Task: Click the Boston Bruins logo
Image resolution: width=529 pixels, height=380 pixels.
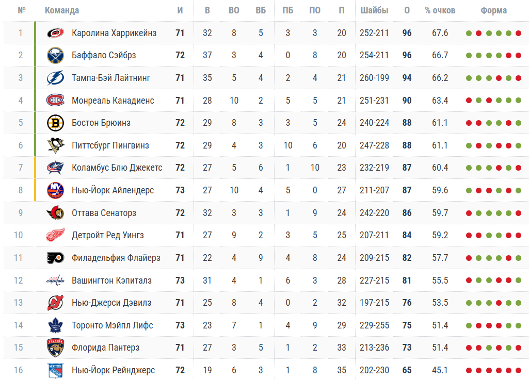Action: pyautogui.click(x=55, y=123)
